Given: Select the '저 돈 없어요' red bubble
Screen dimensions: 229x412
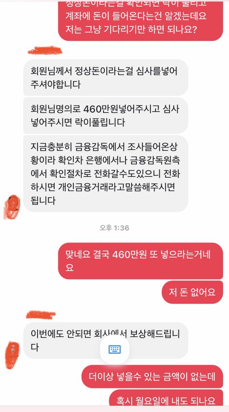Looking at the screenshot, I should coord(192,292).
